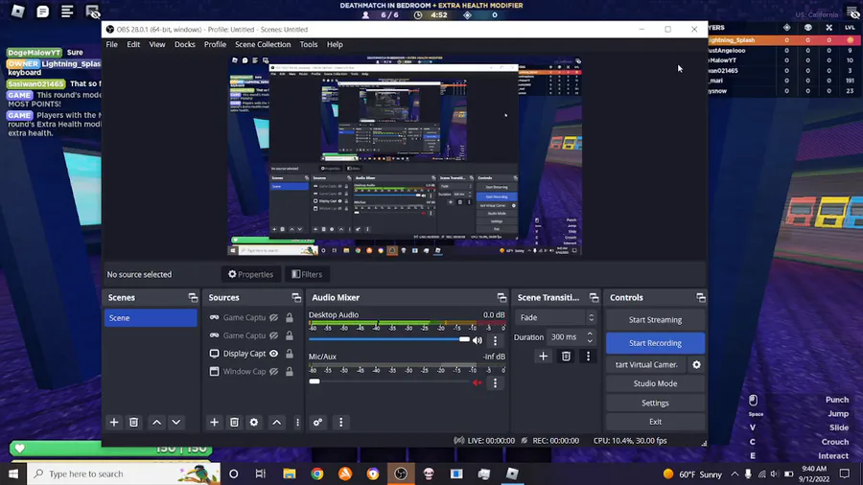863x485 pixels.
Task: Open the Fade transition dropdown
Action: click(555, 317)
